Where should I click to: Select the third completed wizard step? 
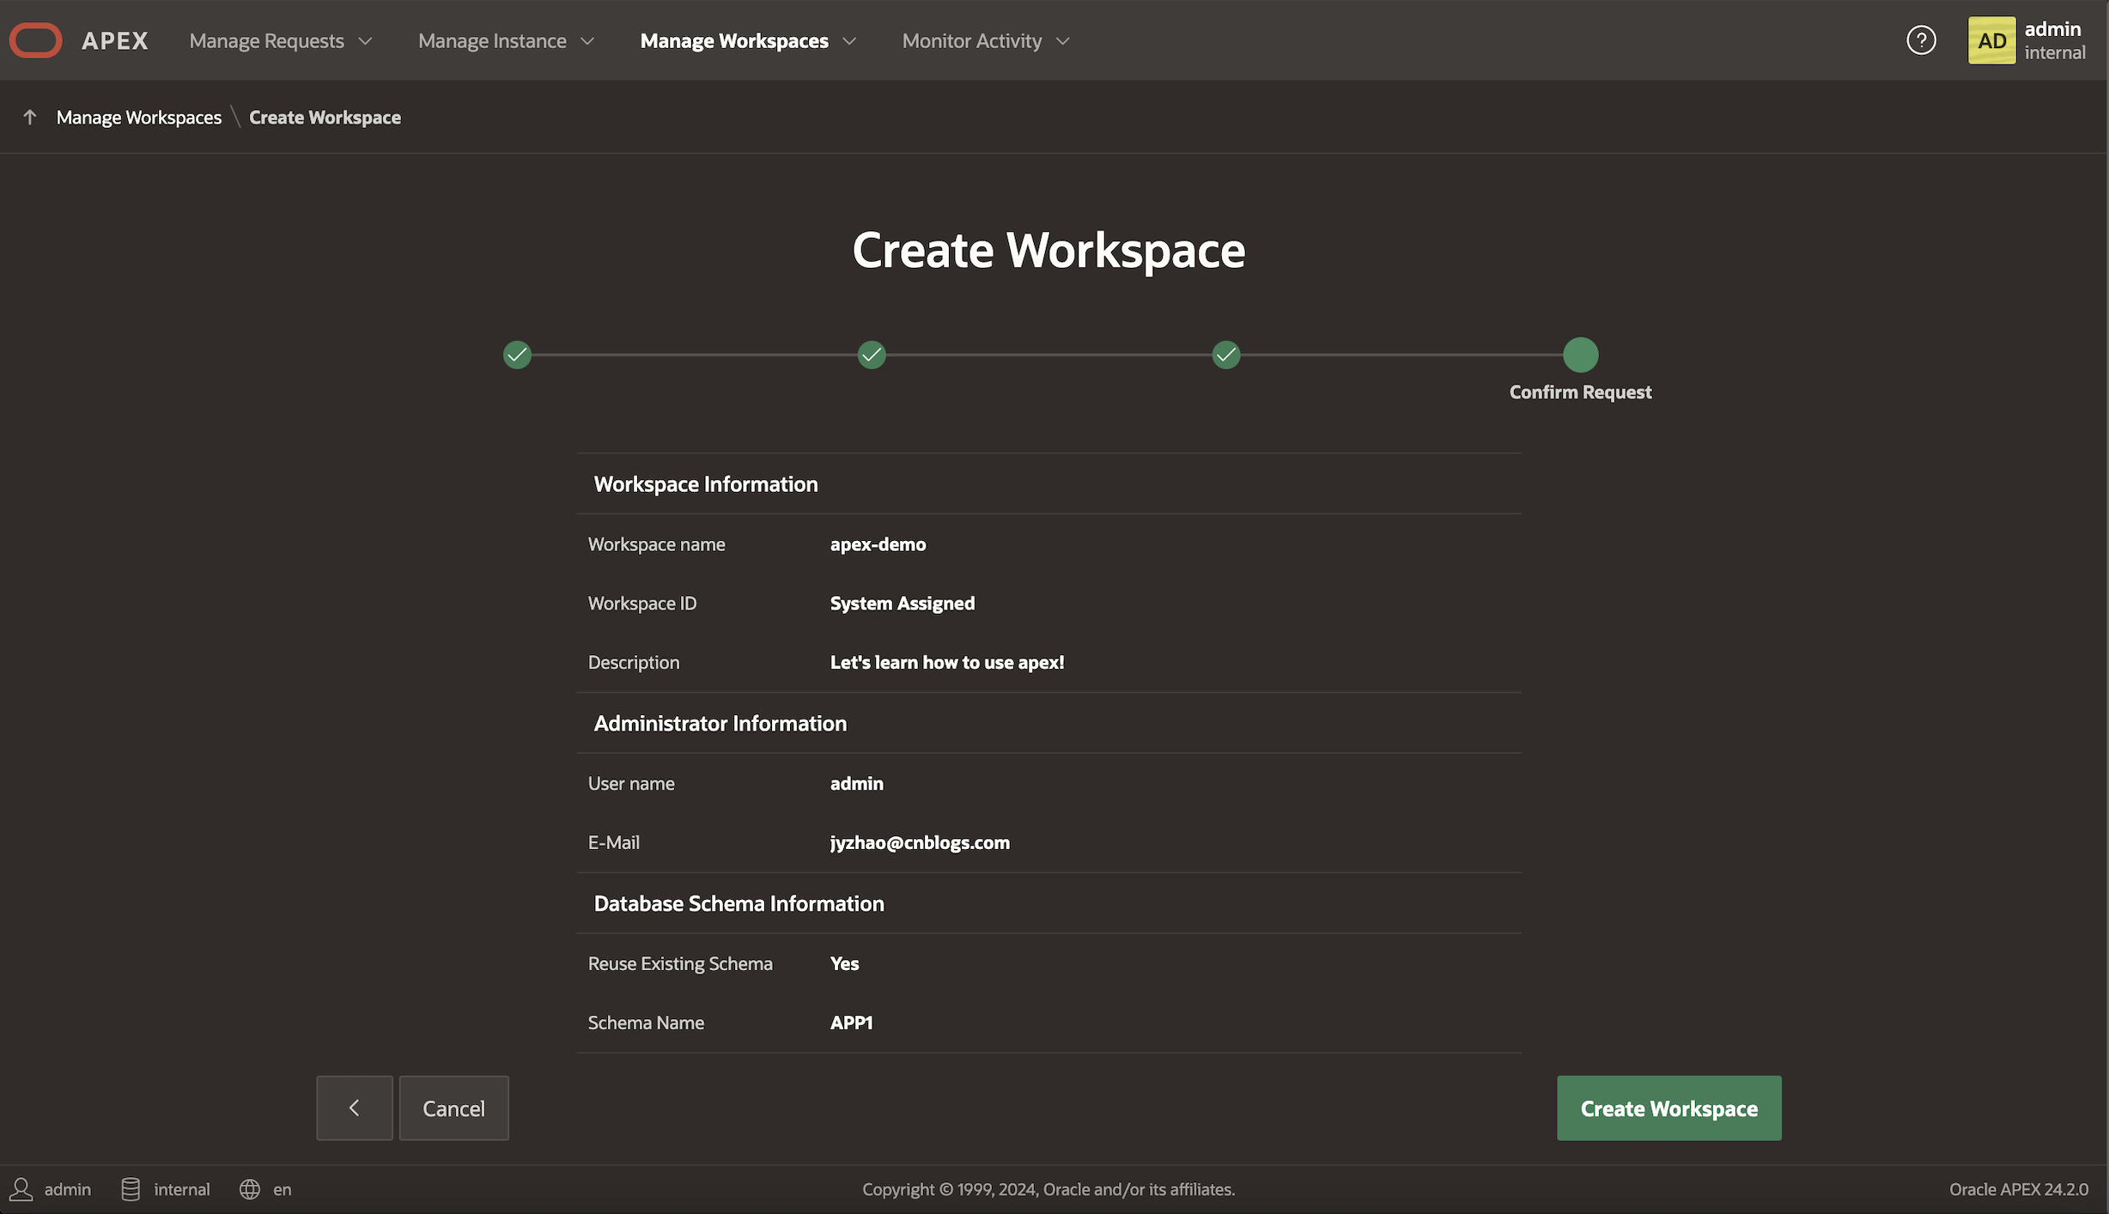tap(1226, 355)
